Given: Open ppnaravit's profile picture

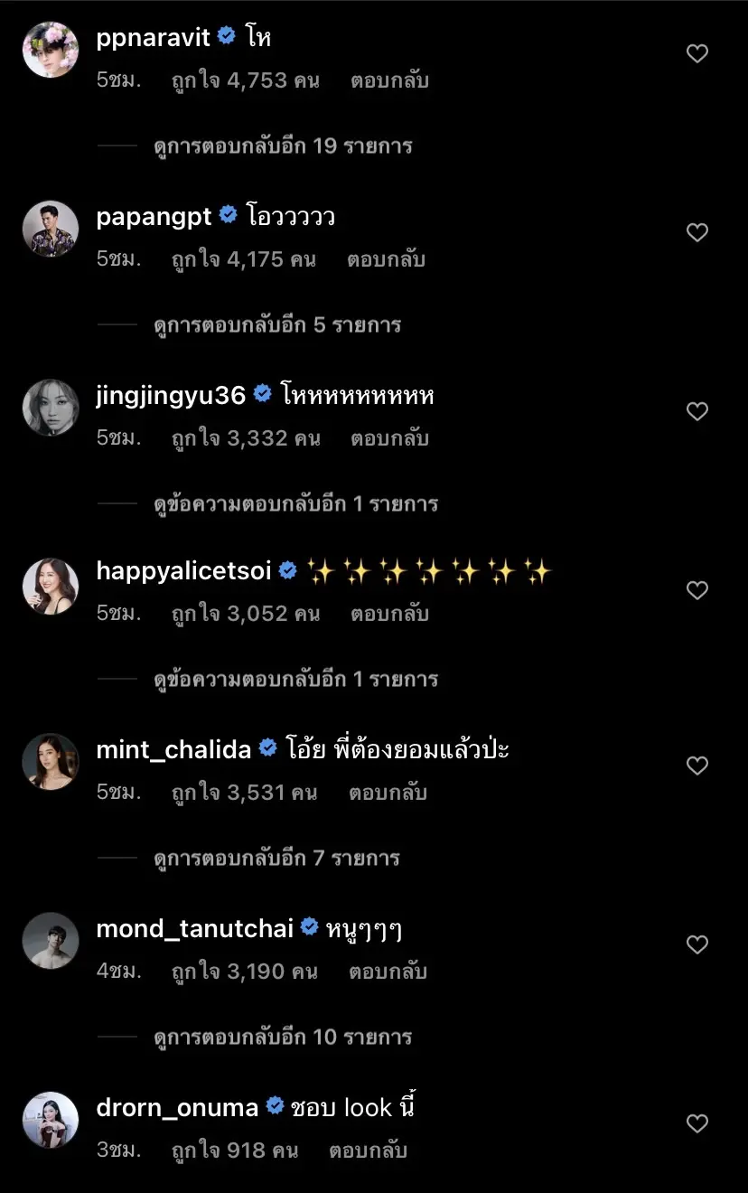Looking at the screenshot, I should click(x=51, y=50).
